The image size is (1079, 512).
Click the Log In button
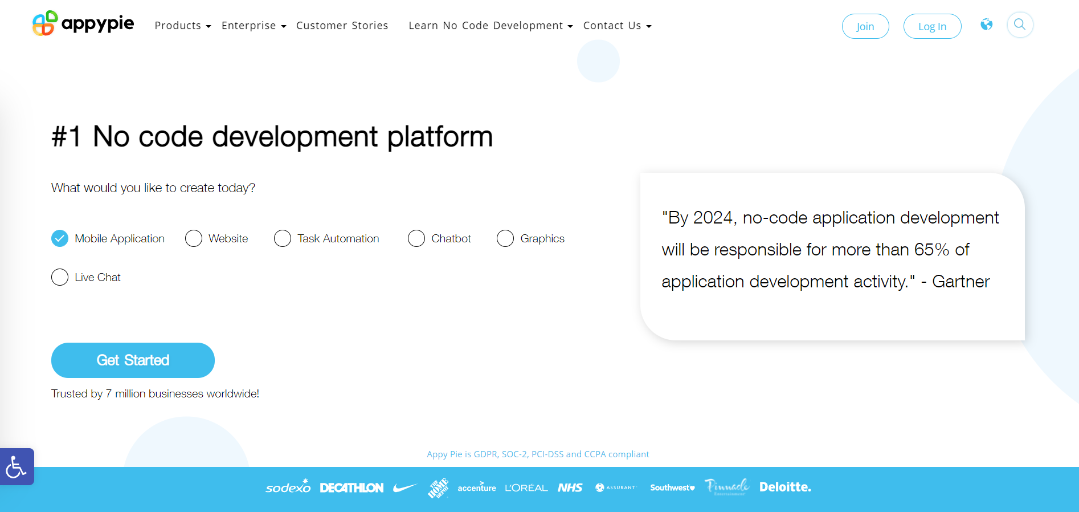click(x=933, y=26)
